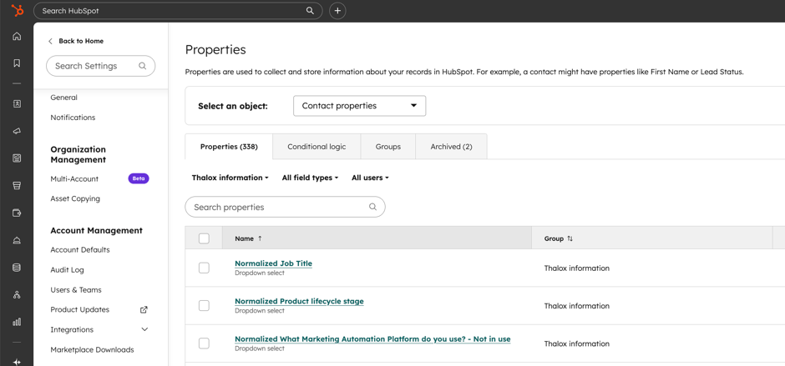Focus the Search HubSpot field
785x366 pixels.
(x=178, y=11)
